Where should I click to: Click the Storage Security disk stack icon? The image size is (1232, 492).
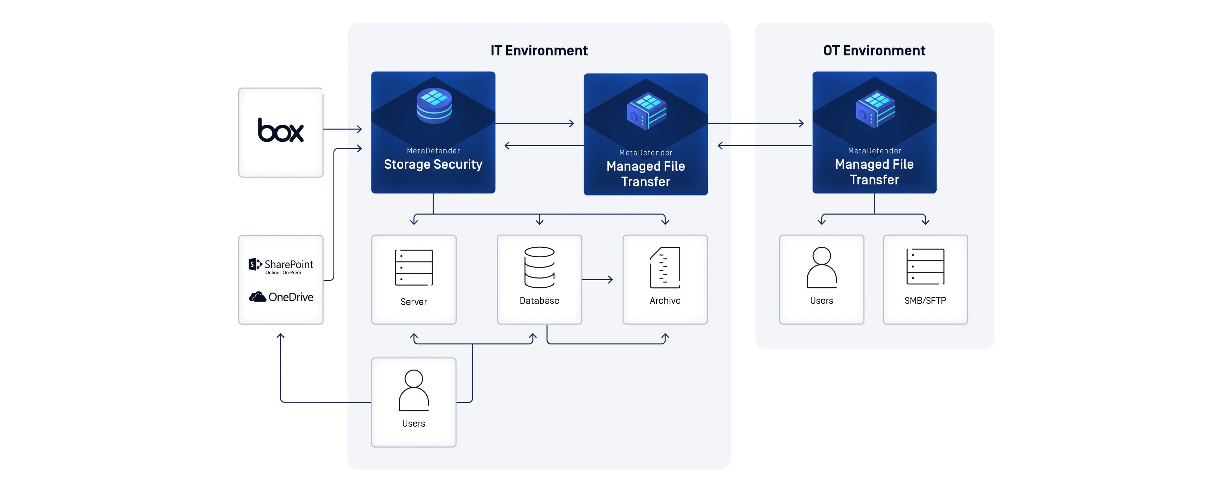pyautogui.click(x=434, y=106)
